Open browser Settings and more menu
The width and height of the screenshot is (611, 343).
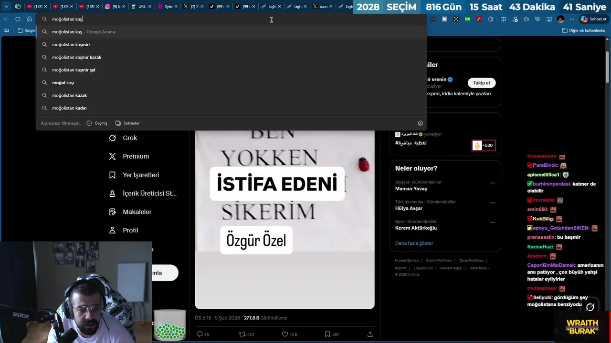tap(572, 19)
